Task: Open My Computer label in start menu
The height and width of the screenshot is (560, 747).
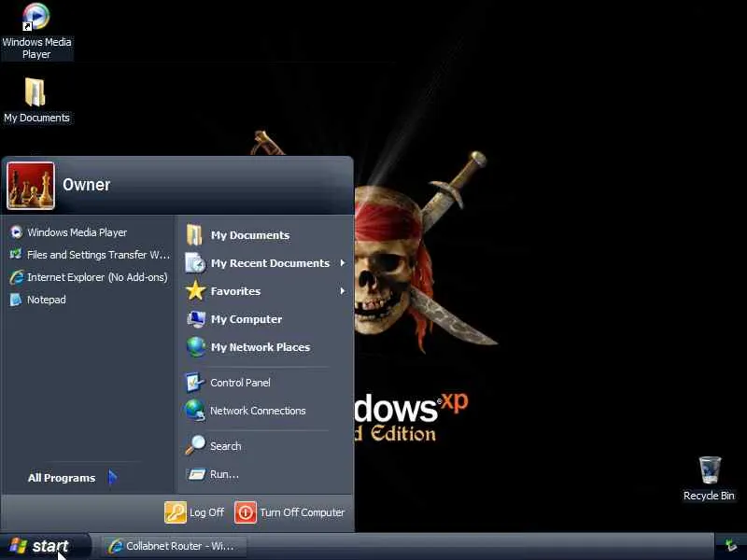Action: coord(247,319)
